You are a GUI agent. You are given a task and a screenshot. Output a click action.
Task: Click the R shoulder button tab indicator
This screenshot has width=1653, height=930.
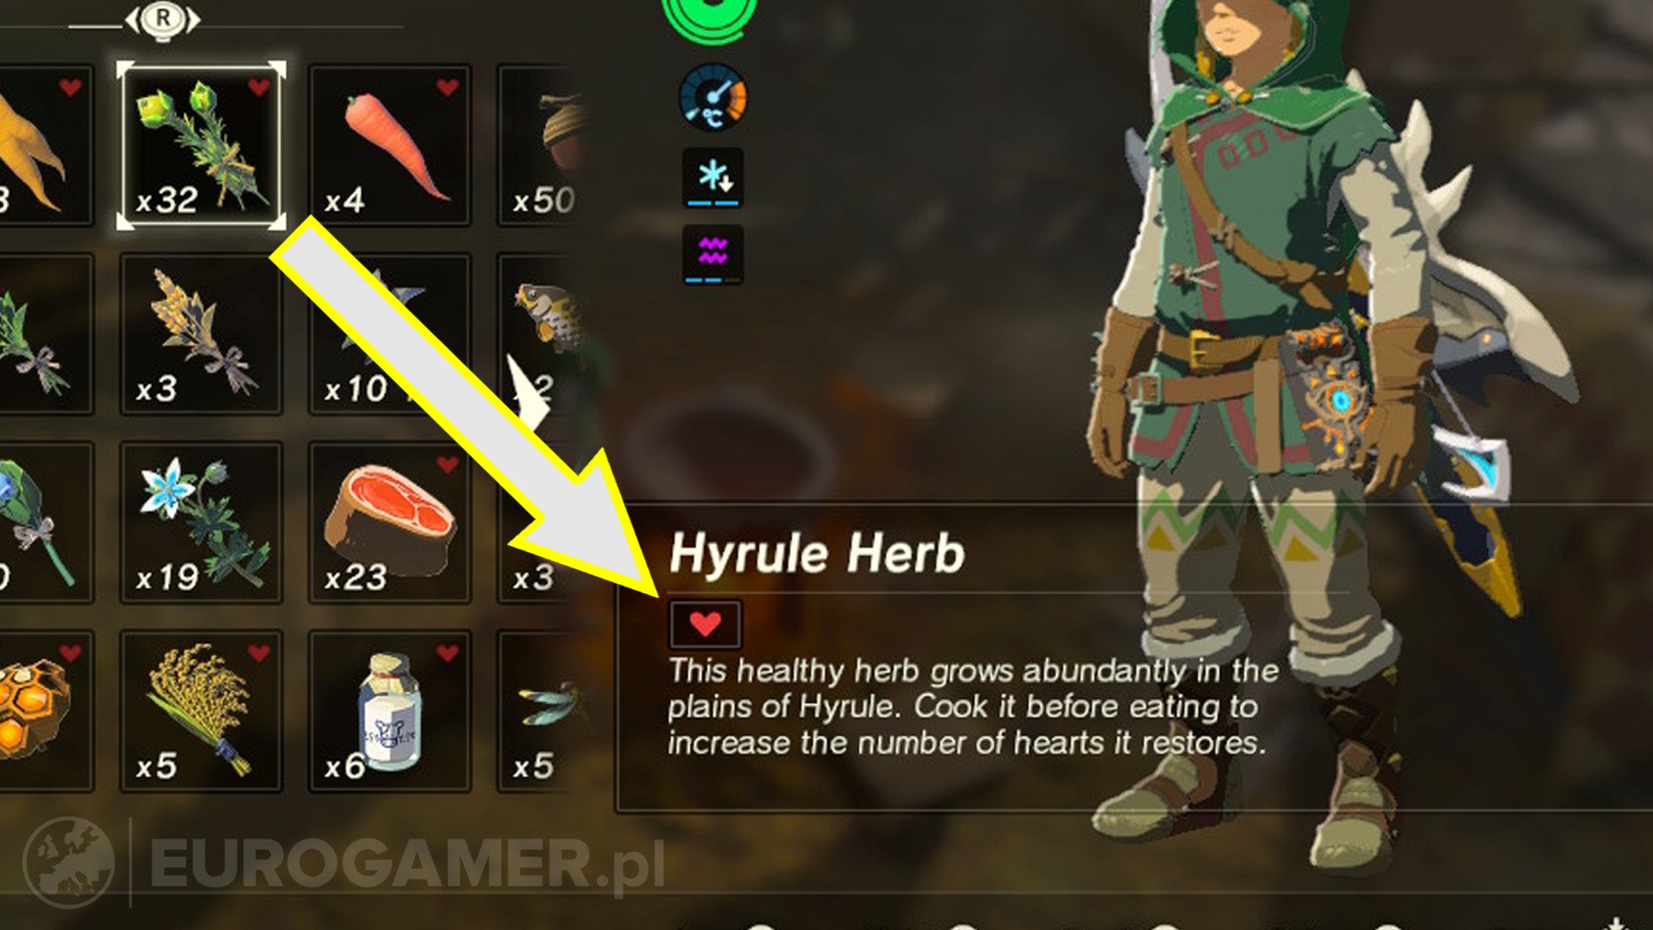coord(163,19)
